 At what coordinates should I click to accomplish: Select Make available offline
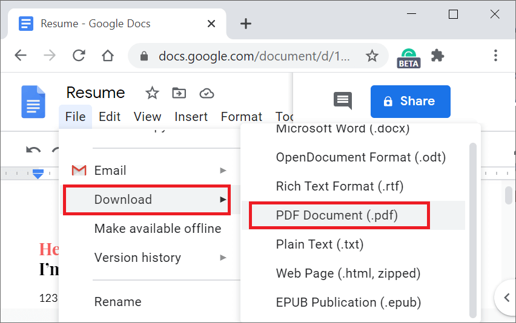point(157,229)
